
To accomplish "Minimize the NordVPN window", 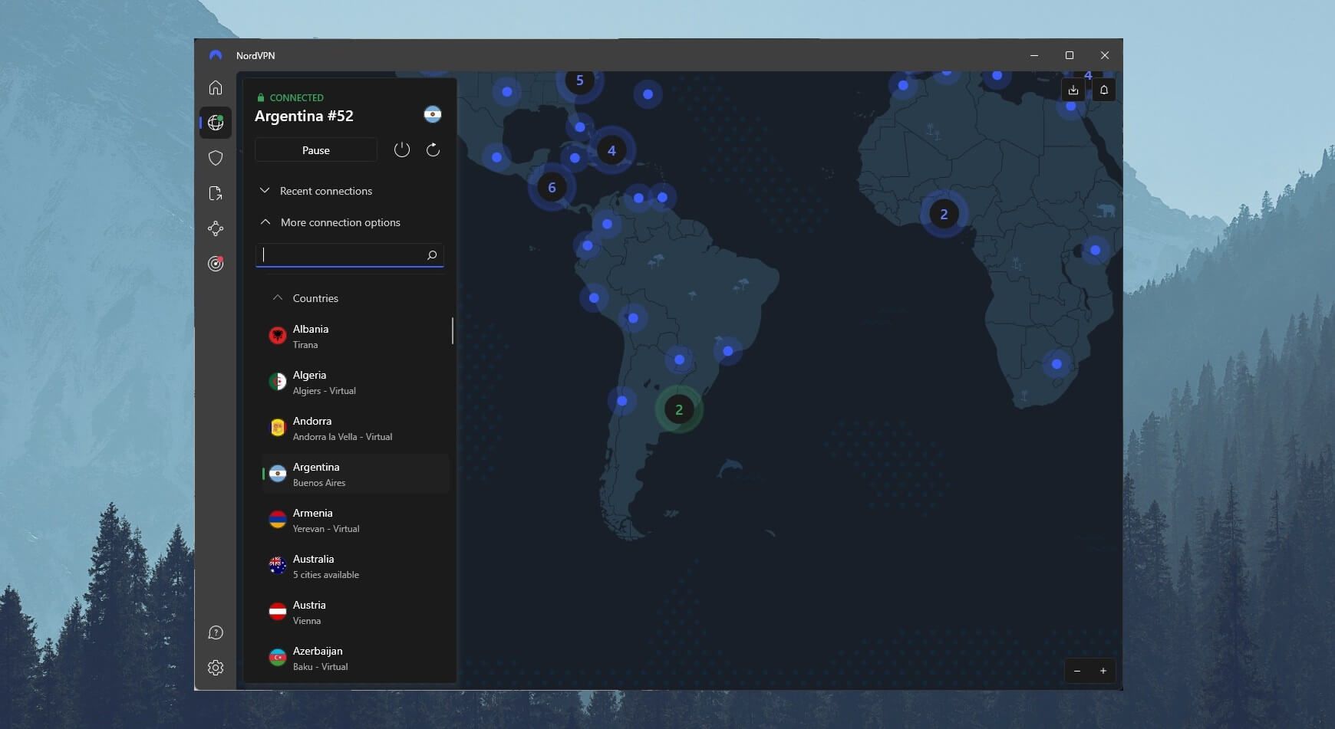I will pyautogui.click(x=1034, y=55).
